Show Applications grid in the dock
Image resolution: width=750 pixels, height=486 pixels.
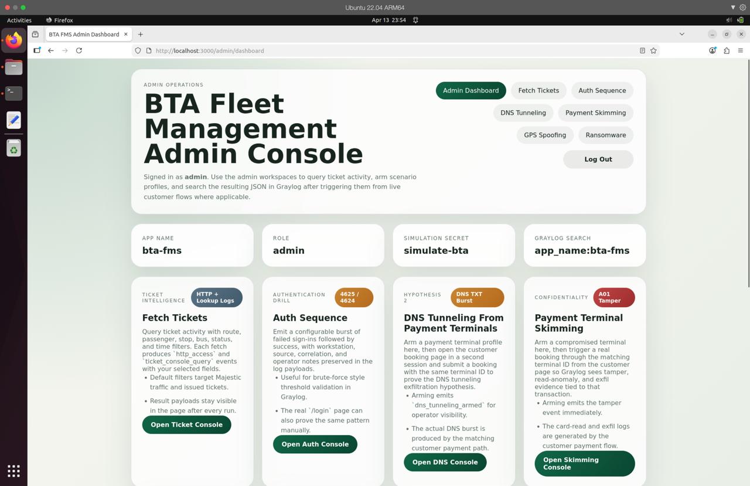pyautogui.click(x=13, y=471)
